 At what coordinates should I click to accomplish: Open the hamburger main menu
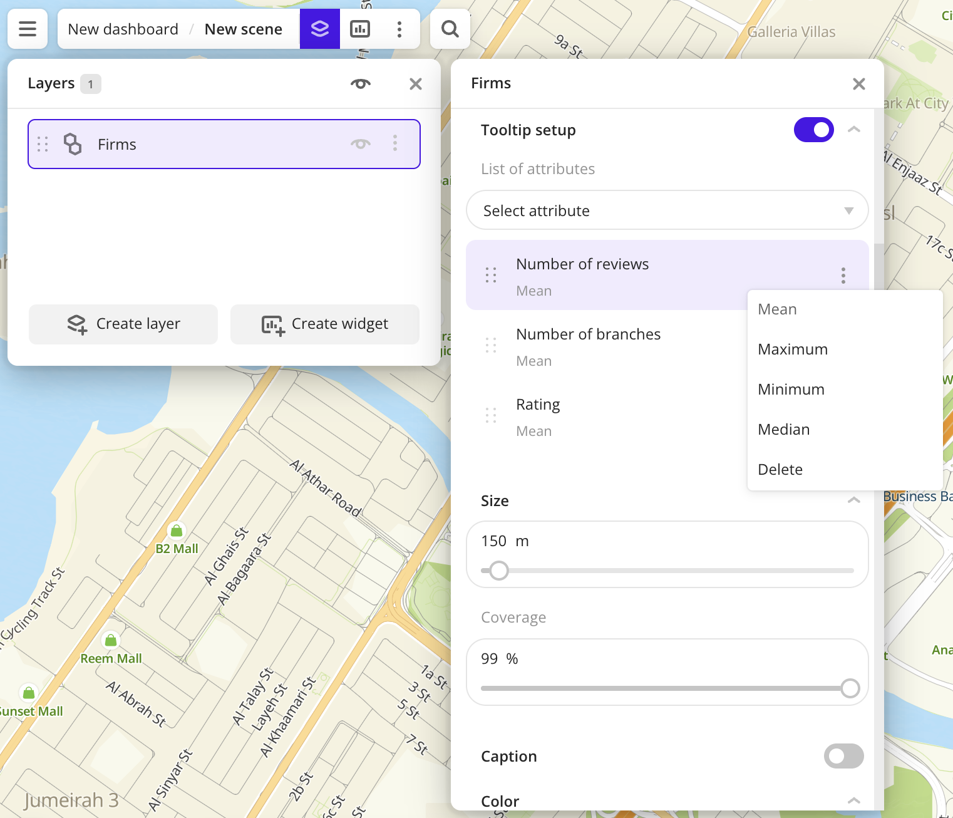[x=28, y=29]
